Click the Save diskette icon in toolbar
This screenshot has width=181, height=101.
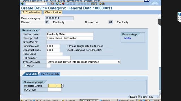(52, 4)
